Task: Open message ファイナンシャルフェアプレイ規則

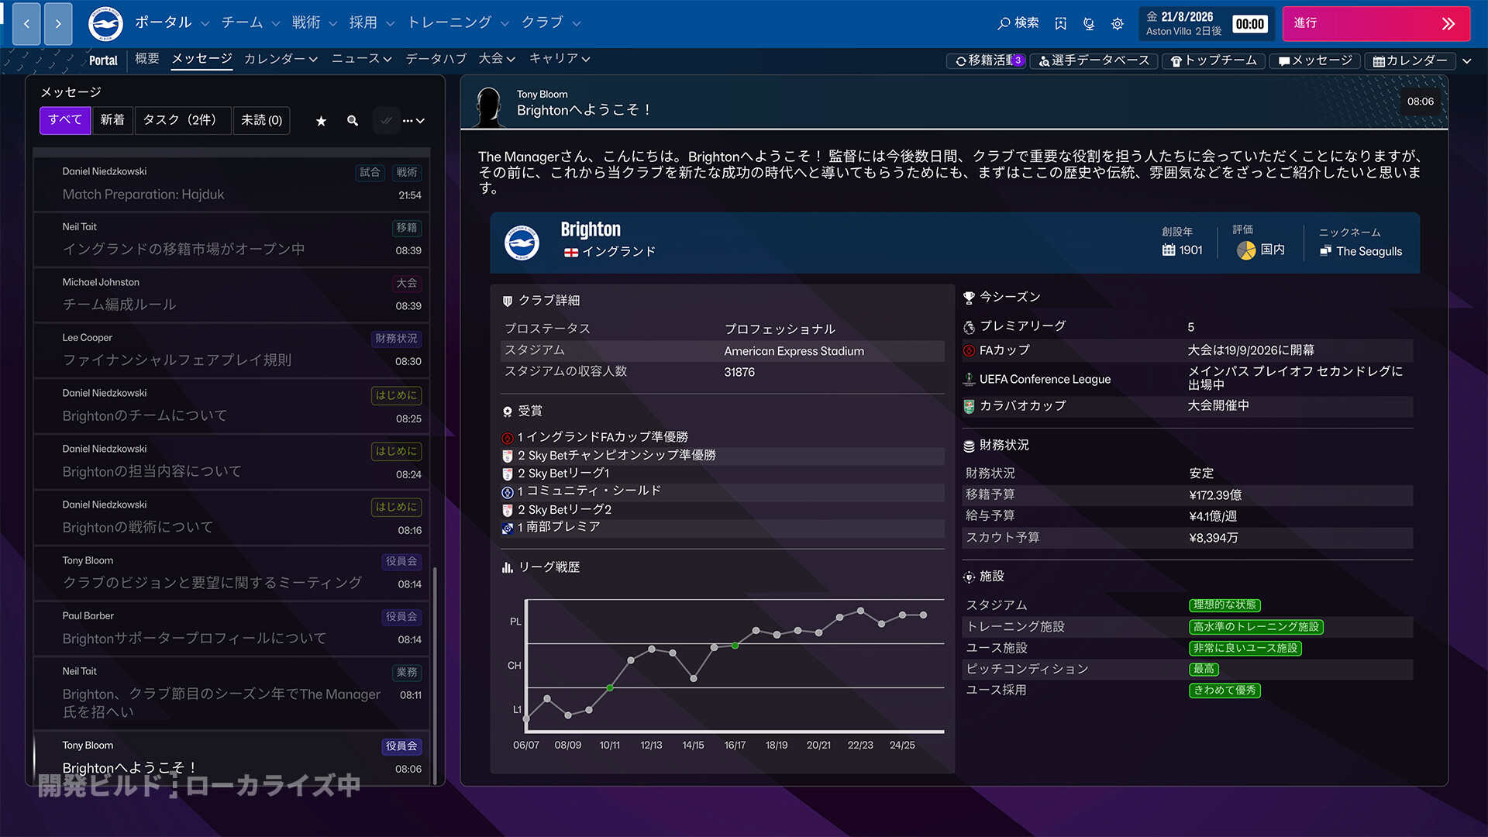Action: pyautogui.click(x=231, y=350)
